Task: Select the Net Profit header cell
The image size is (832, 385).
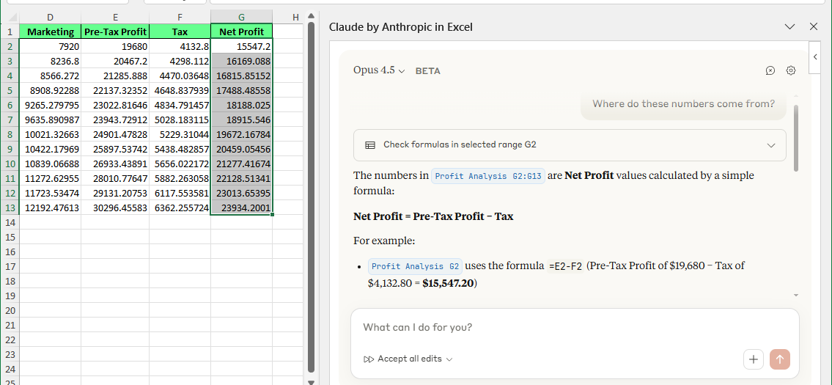Action: coord(241,32)
